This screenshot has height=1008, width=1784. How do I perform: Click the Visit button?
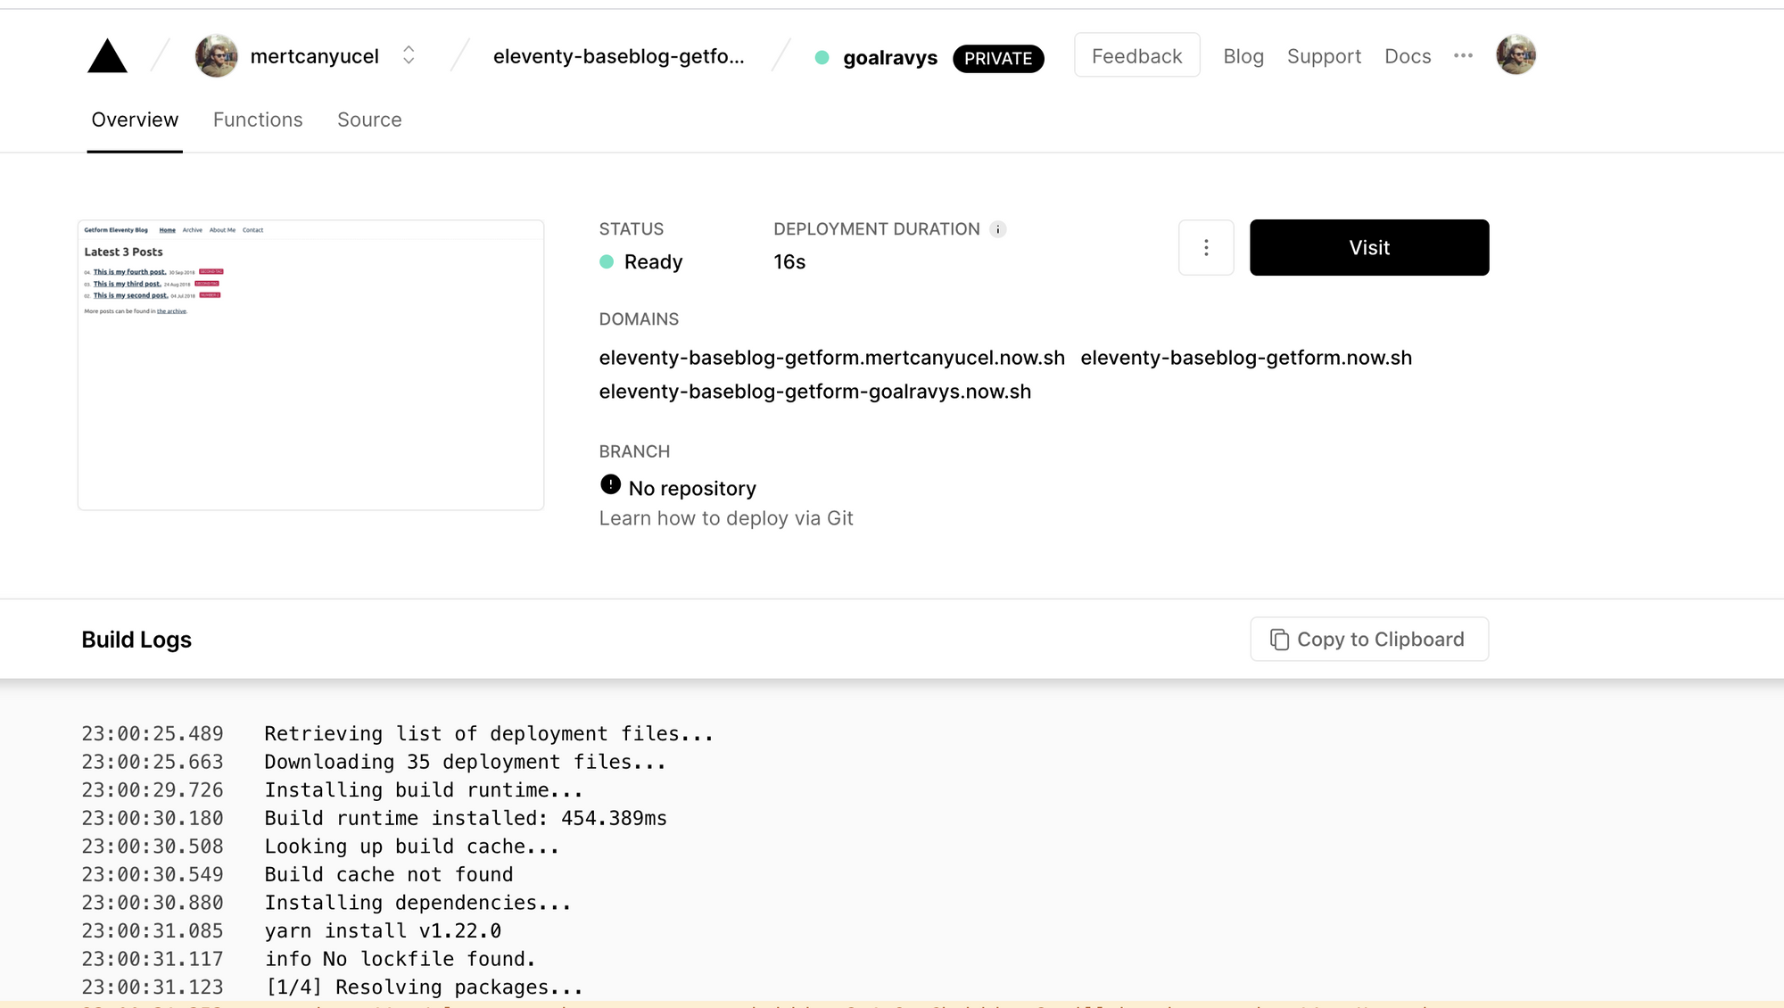[x=1368, y=246]
